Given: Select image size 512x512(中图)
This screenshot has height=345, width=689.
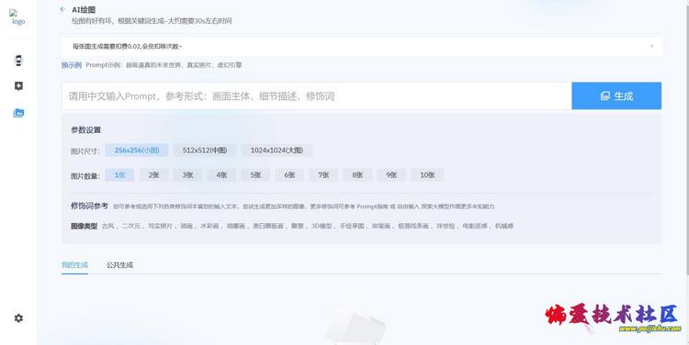Looking at the screenshot, I should click(x=205, y=150).
